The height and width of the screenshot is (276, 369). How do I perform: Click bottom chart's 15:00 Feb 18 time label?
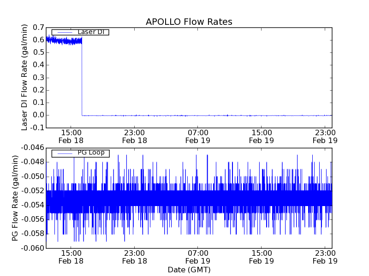click(71, 257)
